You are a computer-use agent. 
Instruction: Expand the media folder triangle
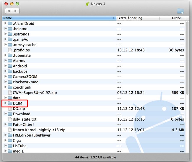[5, 151]
